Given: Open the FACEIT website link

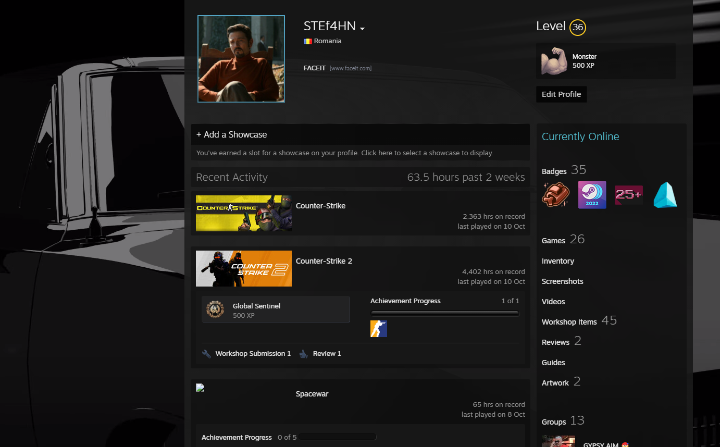Looking at the screenshot, I should pos(350,68).
